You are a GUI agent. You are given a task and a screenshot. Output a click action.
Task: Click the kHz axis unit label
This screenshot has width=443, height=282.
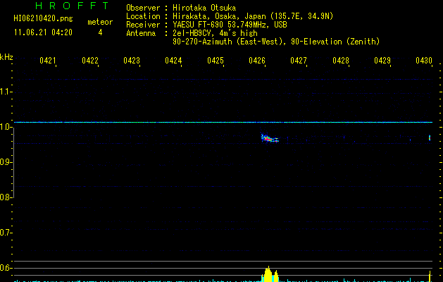point(6,57)
